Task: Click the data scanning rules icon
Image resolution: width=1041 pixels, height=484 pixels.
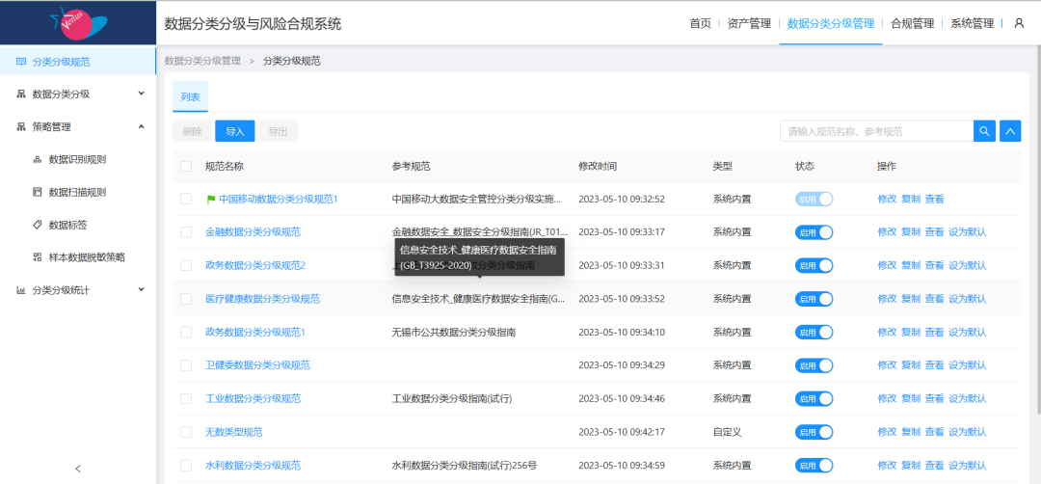Action: coord(38,192)
